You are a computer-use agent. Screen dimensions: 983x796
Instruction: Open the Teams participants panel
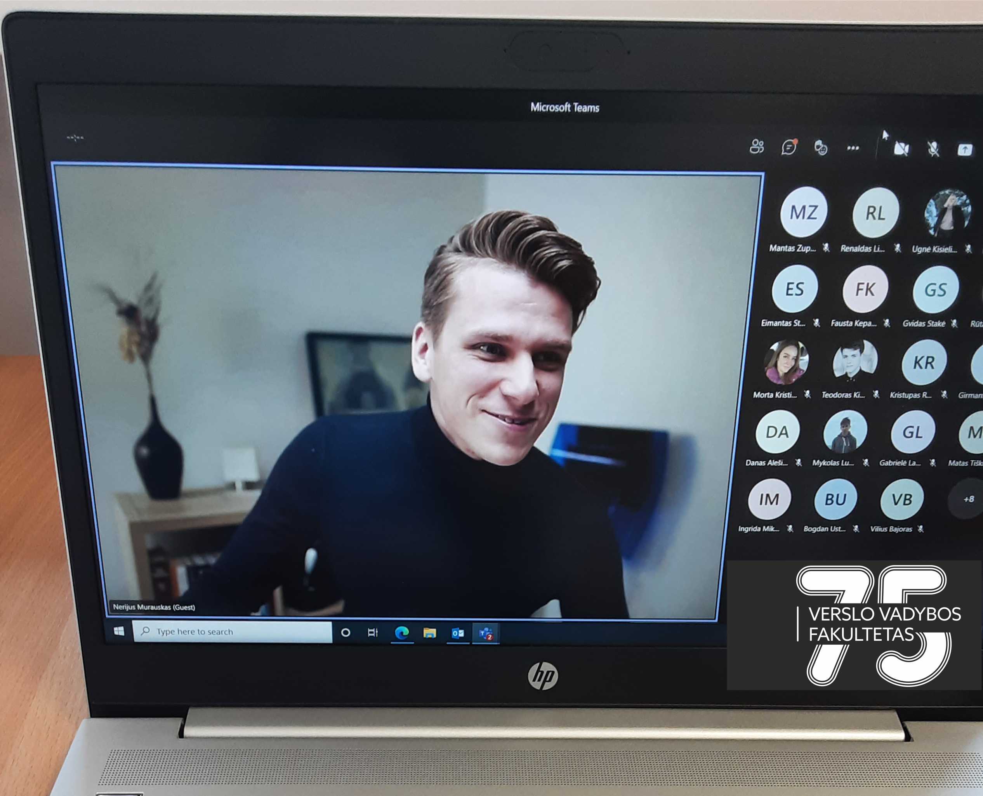tap(757, 147)
